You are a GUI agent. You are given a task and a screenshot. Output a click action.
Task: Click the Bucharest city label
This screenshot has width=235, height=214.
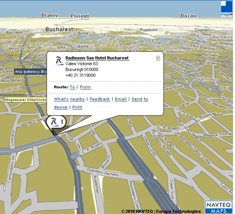pos(60,29)
